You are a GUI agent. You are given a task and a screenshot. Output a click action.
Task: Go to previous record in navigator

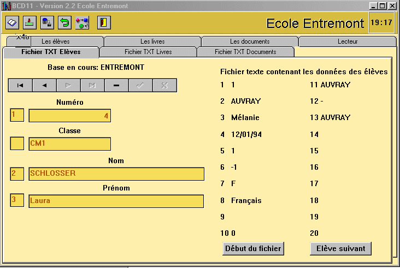[44, 85]
